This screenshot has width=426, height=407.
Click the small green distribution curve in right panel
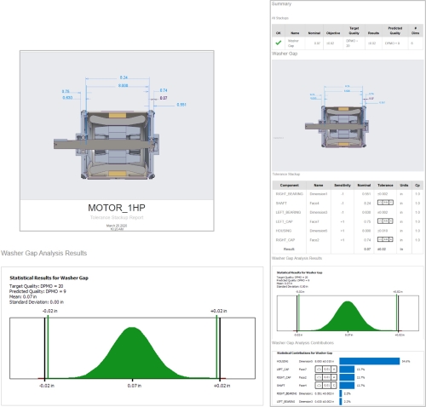pyautogui.click(x=348, y=316)
